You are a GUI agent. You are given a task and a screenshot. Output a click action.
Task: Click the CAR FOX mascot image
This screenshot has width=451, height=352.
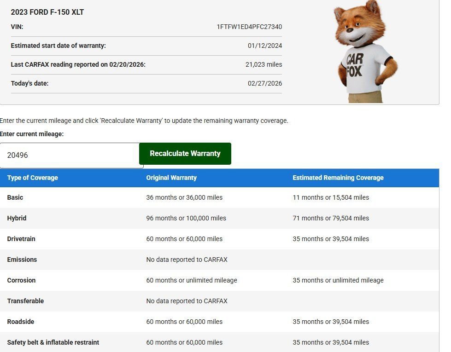(365, 52)
